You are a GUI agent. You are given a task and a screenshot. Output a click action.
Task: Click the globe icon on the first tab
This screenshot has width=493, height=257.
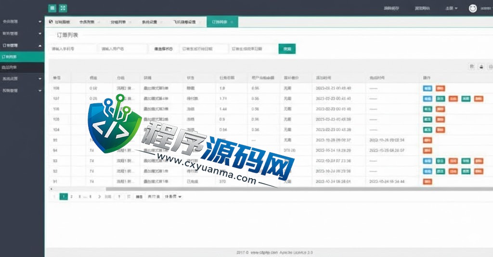(x=51, y=22)
